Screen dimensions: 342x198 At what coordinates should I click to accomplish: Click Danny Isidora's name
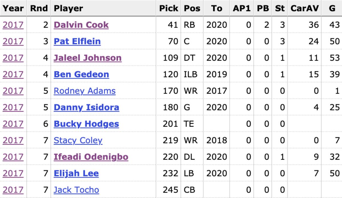tap(86, 107)
